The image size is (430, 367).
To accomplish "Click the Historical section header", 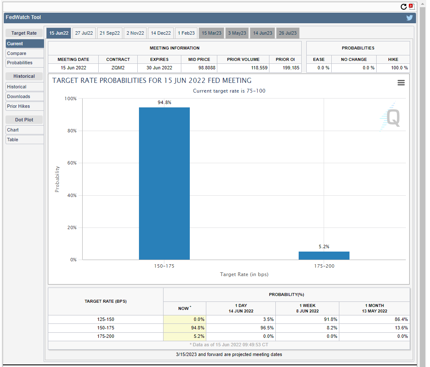I will click(24, 77).
